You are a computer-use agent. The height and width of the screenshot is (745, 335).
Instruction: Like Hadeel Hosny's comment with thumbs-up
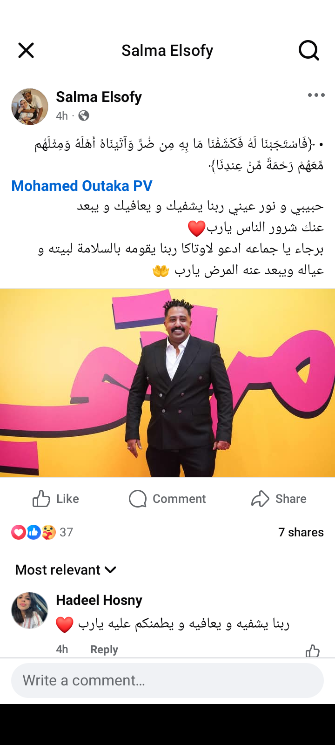[313, 650]
